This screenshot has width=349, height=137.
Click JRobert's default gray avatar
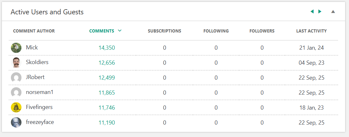pyautogui.click(x=16, y=78)
